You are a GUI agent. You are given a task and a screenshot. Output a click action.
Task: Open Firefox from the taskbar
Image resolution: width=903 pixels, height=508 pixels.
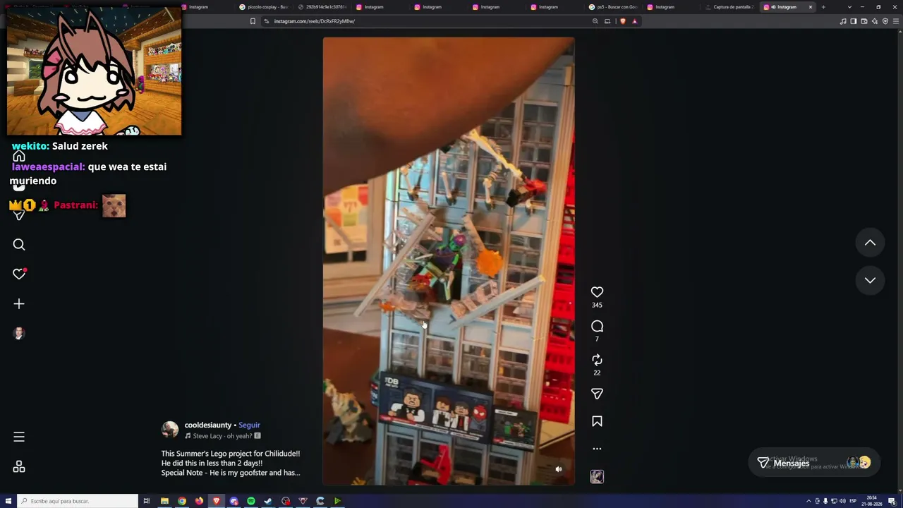[x=199, y=501]
